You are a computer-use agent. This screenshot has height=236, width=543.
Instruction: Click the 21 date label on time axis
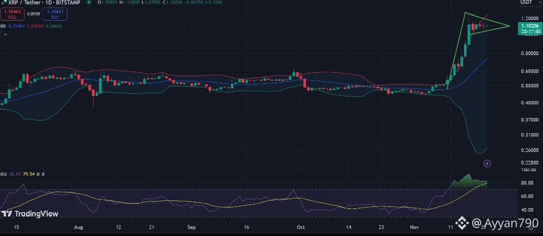[x=151, y=227]
